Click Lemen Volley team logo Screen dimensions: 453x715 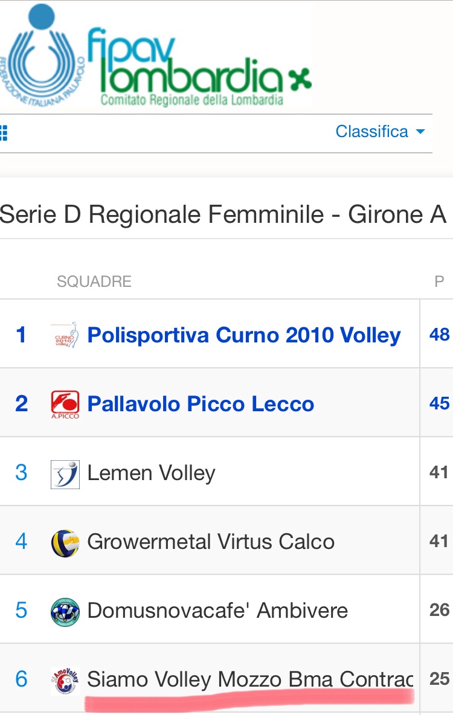pos(65,473)
